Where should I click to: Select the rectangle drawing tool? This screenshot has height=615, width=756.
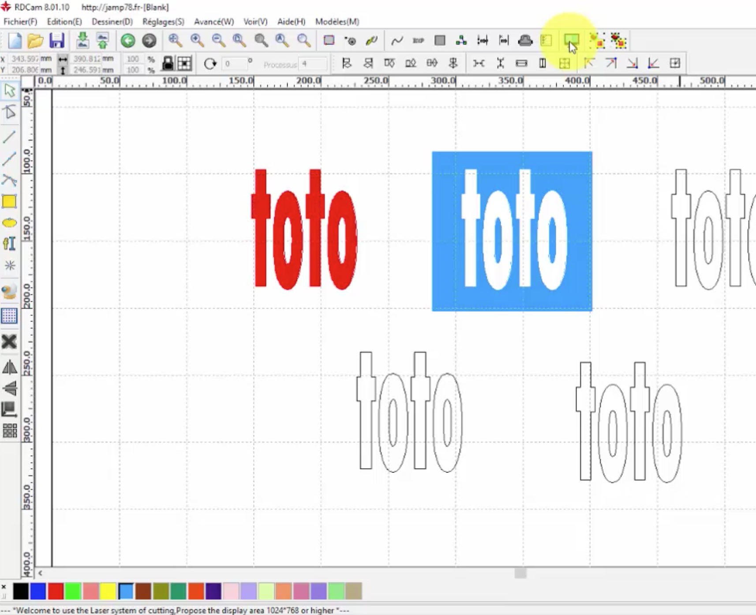(x=9, y=202)
